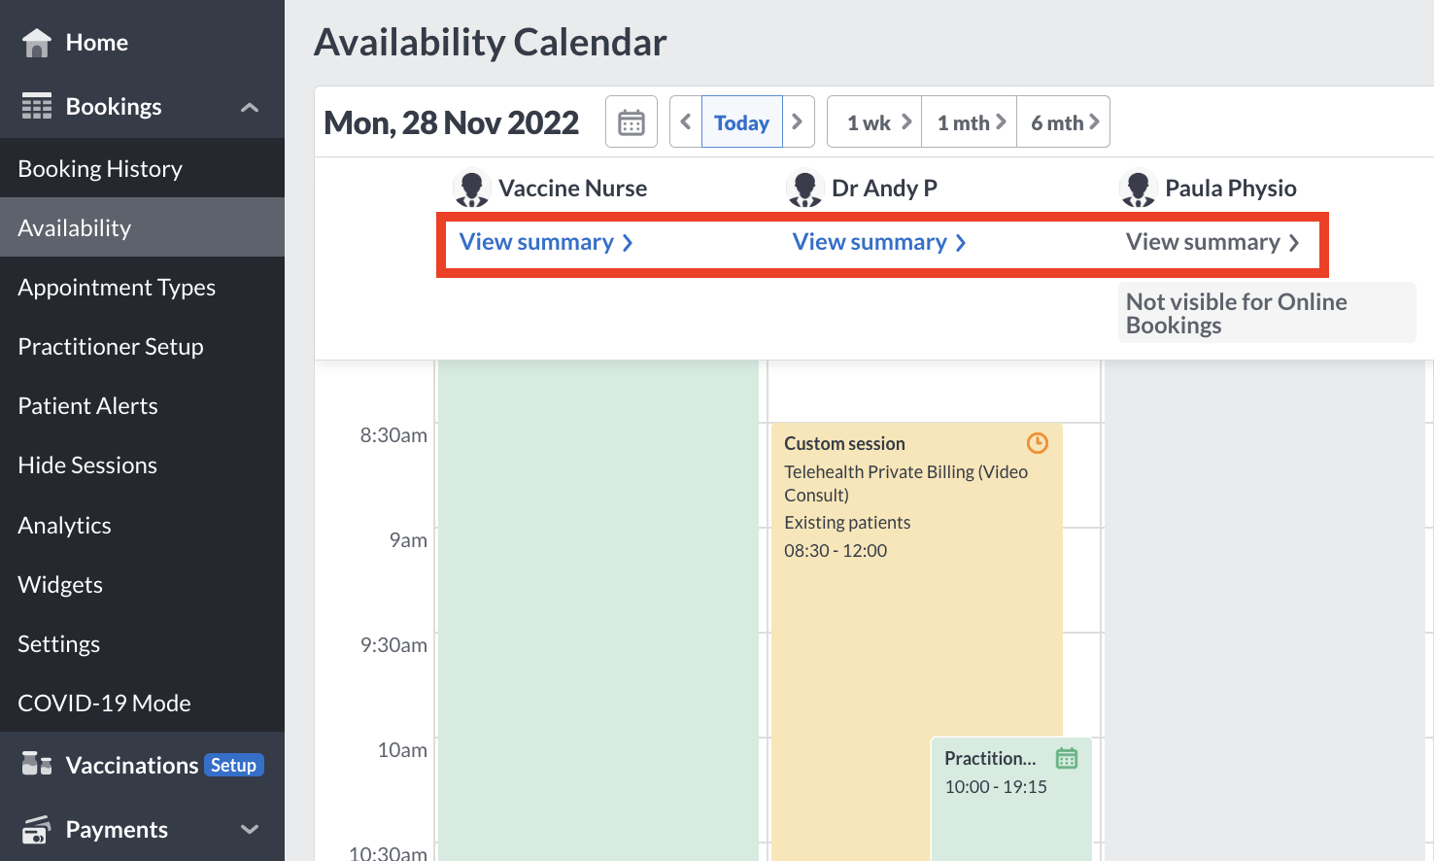Click the Vaccine Nurse avatar
The height and width of the screenshot is (861, 1434).
pyautogui.click(x=472, y=187)
